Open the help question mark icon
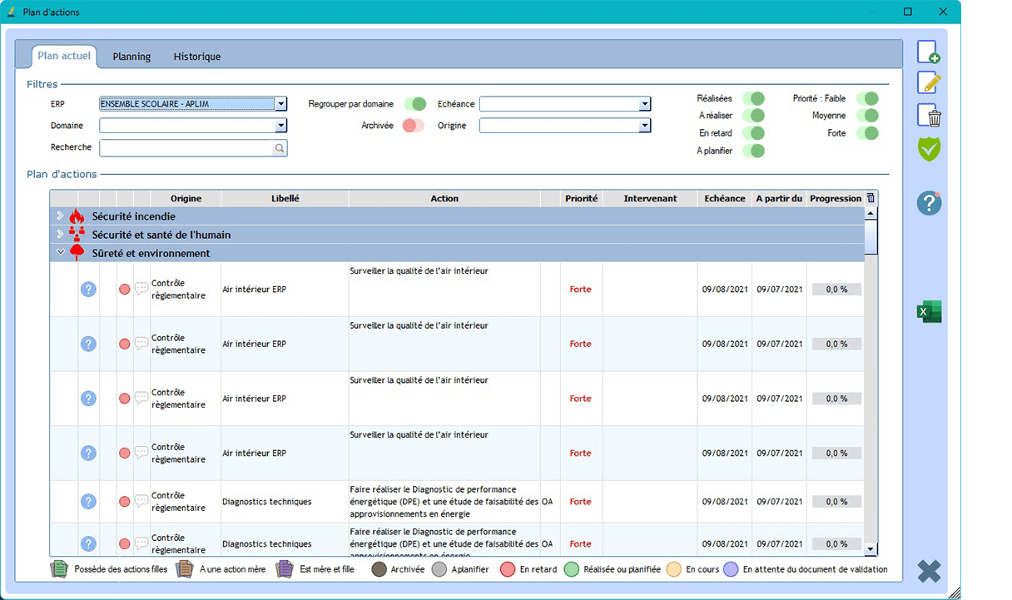Viewport: 1012px width, 600px height. tap(928, 203)
